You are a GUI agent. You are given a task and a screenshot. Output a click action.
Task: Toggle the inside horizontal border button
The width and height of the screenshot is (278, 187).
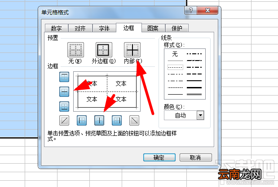point(64,92)
